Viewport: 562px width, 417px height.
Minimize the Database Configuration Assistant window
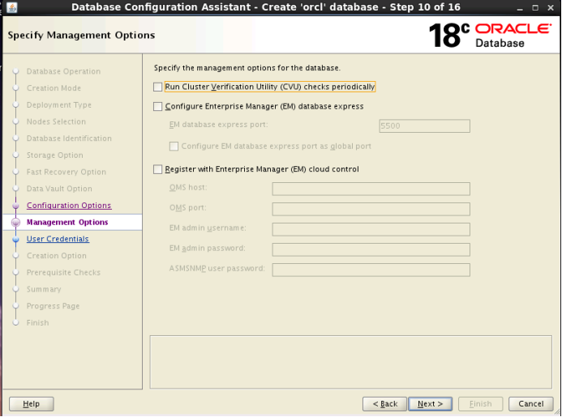[x=520, y=8]
